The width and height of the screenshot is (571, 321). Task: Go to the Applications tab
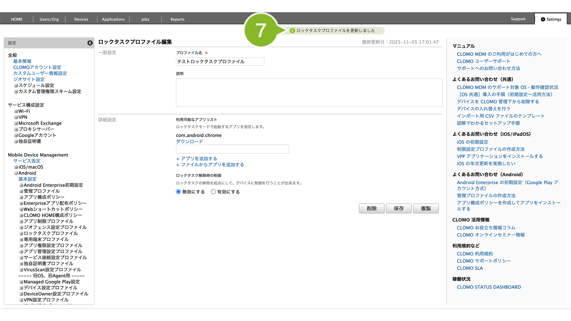[113, 19]
